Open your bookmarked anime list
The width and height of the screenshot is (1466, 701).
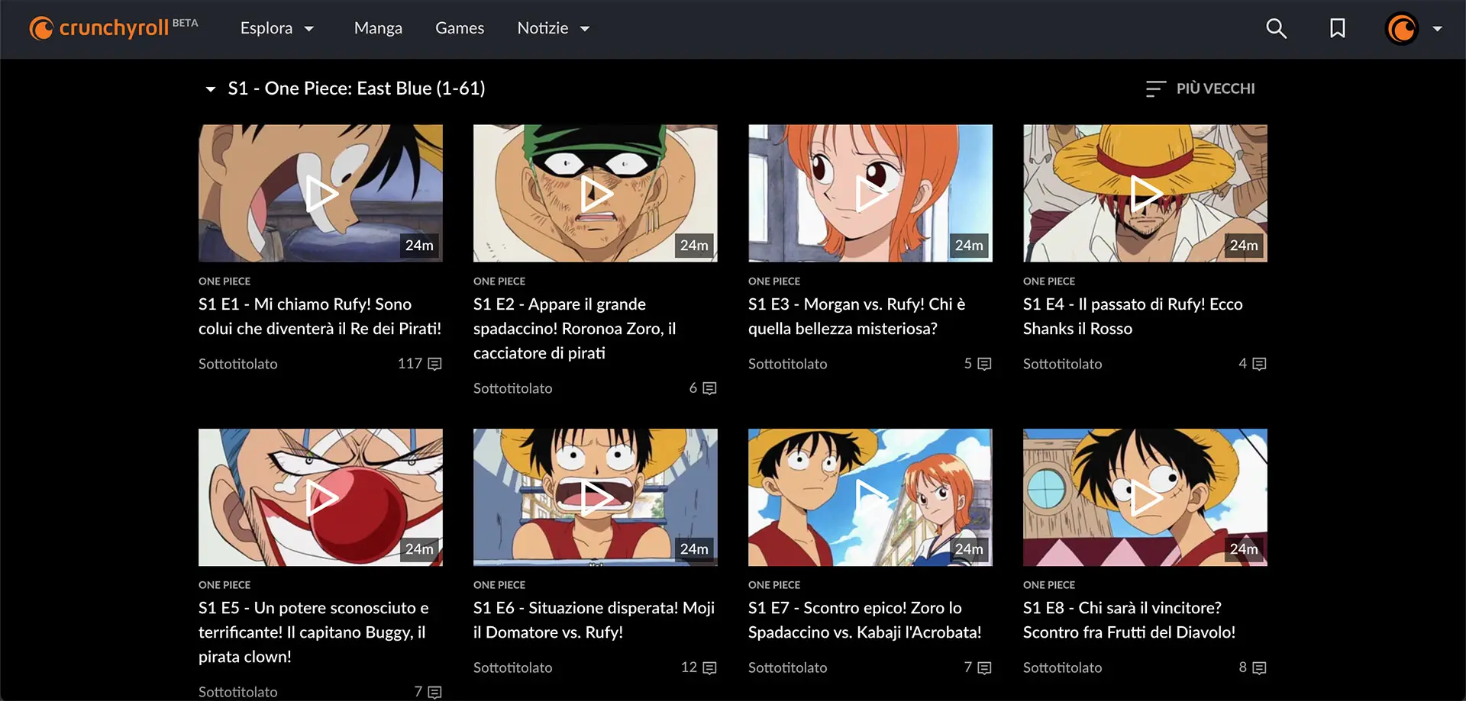(x=1338, y=28)
